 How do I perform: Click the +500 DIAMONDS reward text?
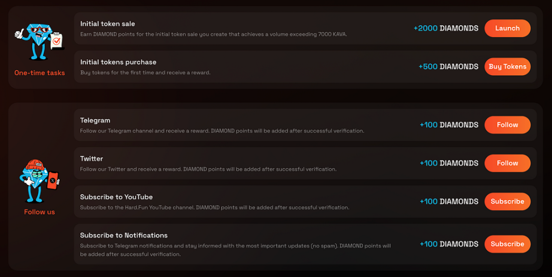click(448, 66)
